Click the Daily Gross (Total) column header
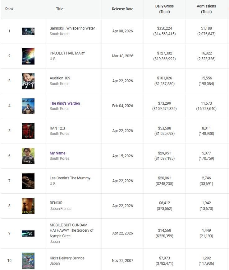 point(164,9)
